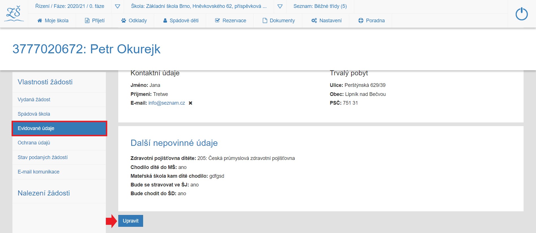Viewport: 536px width, 233px height.
Task: Click the power logout icon
Action: click(x=522, y=14)
